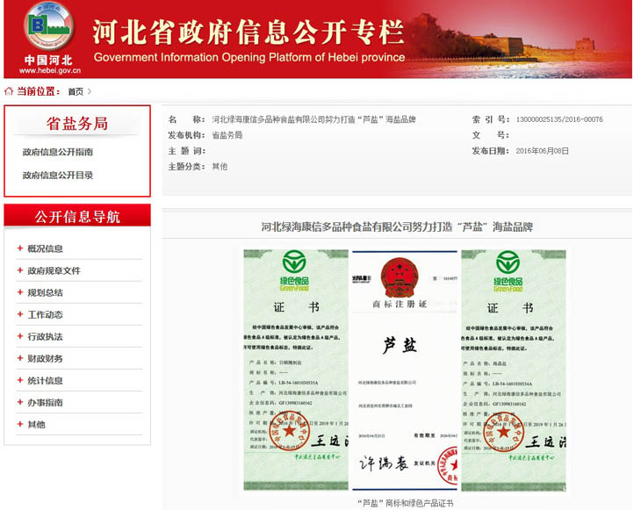Click the name field article title text

tap(313, 119)
